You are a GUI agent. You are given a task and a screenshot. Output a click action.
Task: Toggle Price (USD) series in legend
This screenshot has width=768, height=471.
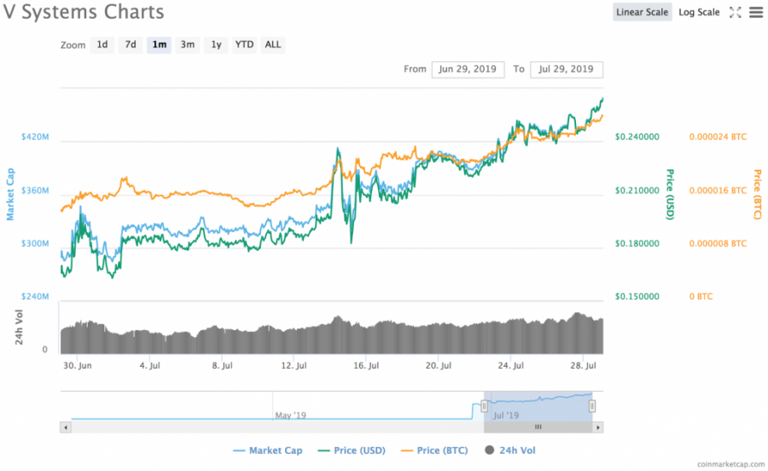(352, 451)
